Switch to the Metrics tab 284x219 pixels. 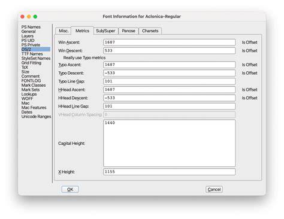(x=82, y=31)
